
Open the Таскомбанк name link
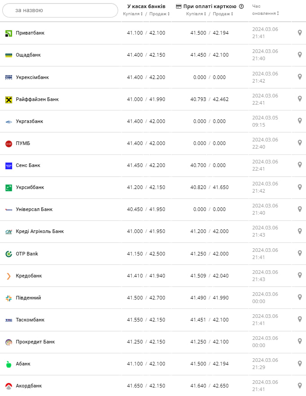[30, 320]
